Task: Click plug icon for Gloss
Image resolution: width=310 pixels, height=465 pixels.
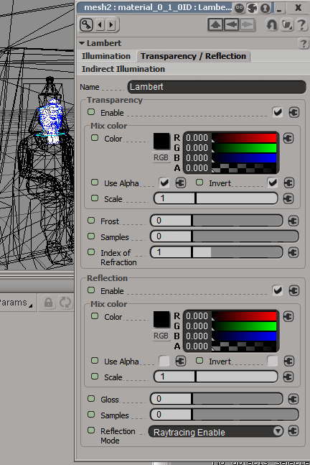Action: tap(293, 399)
